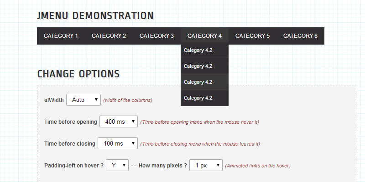The image size is (365, 182).
Task: Open the Time before closing dropdown
Action: click(117, 143)
